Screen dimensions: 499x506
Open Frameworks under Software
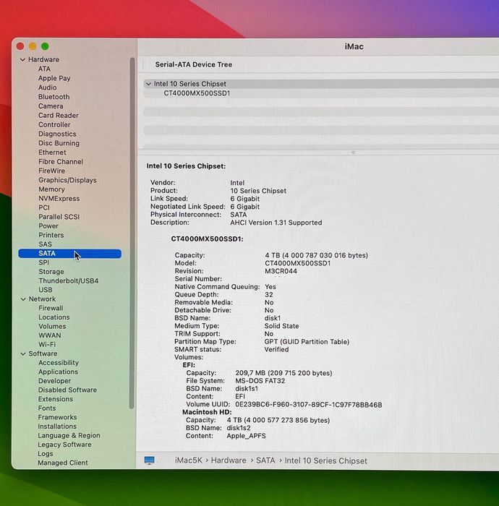tap(57, 417)
